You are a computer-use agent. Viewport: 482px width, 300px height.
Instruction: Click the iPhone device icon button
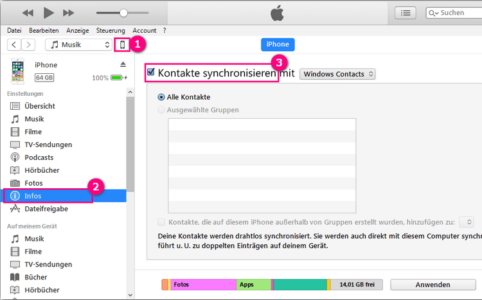[x=122, y=45]
